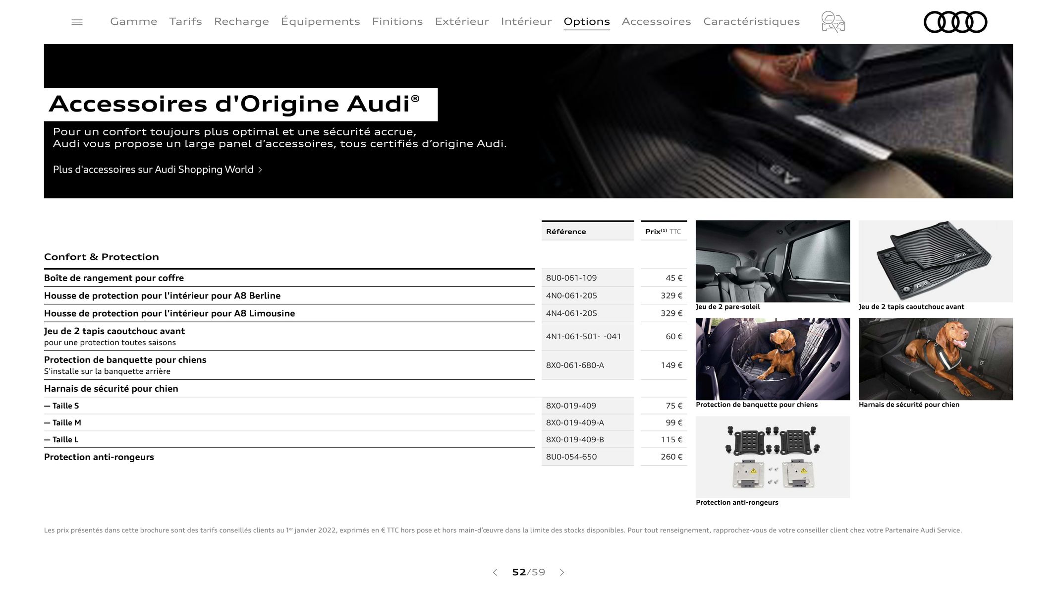Open the Tarifs tab
1057x595 pixels.
(x=185, y=21)
